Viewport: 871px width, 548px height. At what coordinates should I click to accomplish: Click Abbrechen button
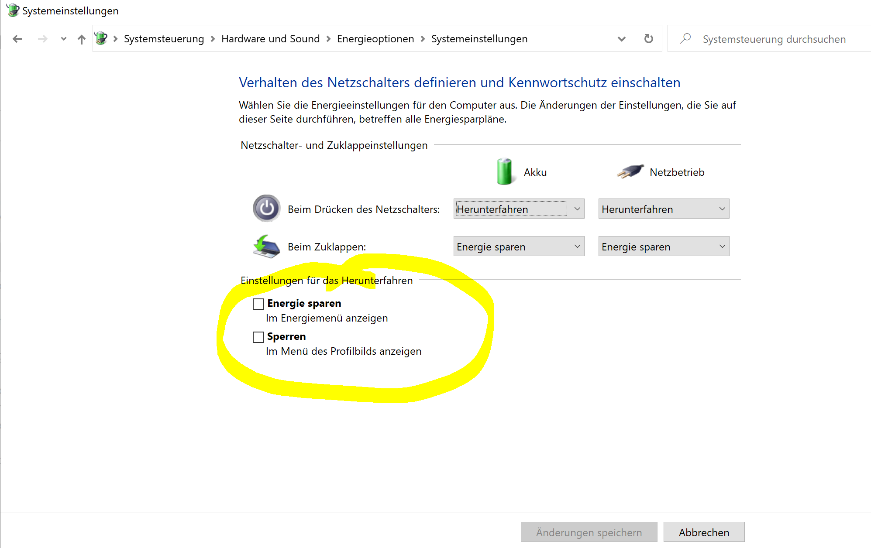click(x=704, y=532)
